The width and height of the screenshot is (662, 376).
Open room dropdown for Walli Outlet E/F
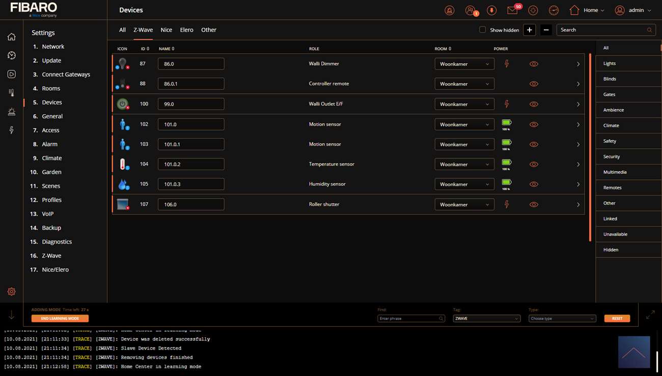[x=464, y=104]
